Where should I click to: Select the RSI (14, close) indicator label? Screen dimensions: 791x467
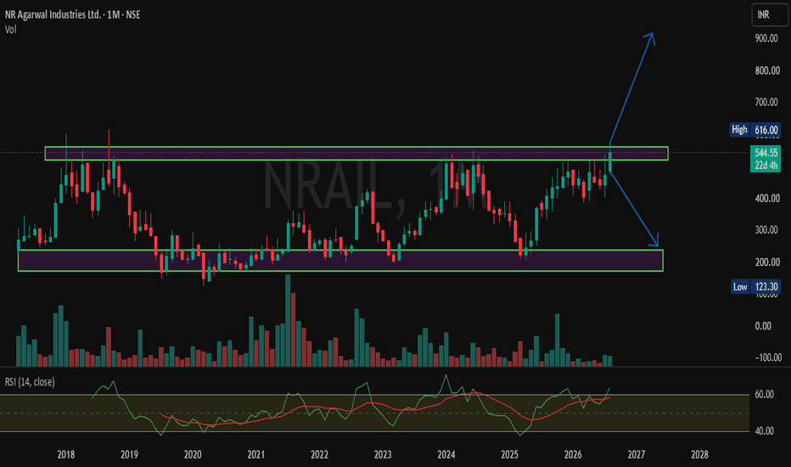pyautogui.click(x=30, y=382)
